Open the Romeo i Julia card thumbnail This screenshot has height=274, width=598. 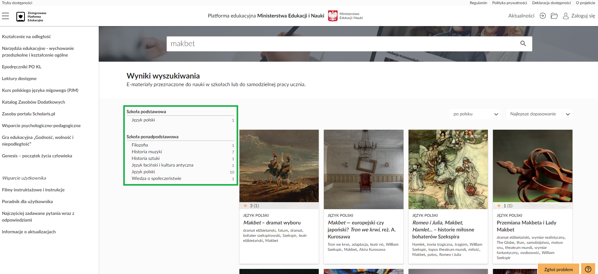(448, 169)
